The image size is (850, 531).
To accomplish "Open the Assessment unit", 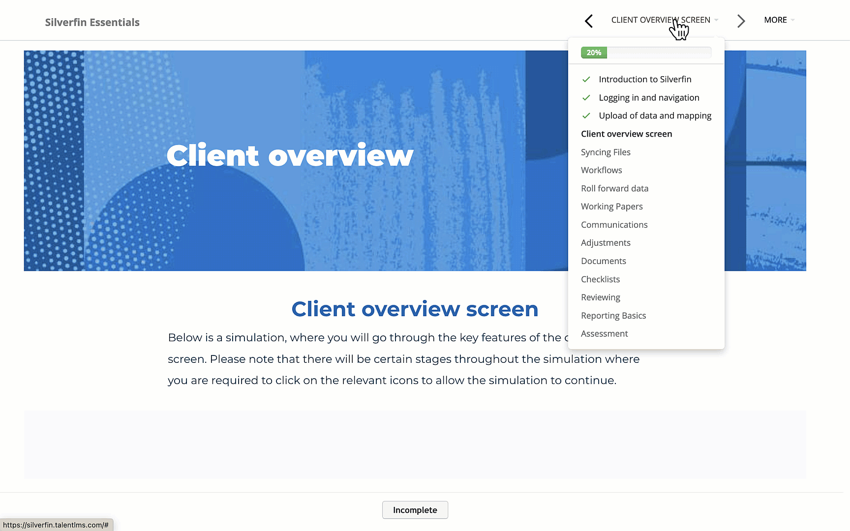I will click(604, 334).
